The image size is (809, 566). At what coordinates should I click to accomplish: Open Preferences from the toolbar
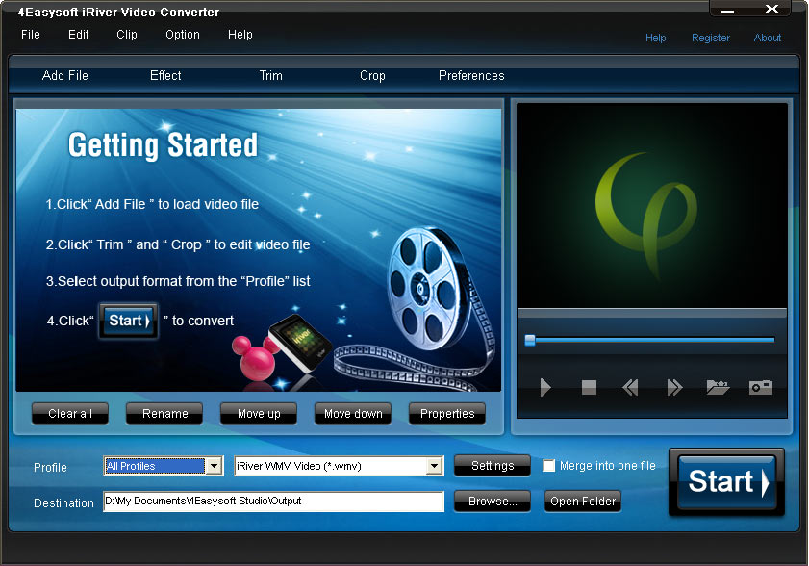pyautogui.click(x=471, y=75)
